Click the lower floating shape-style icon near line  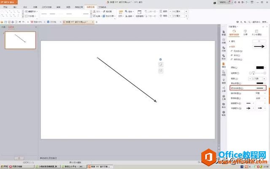pyautogui.click(x=160, y=71)
